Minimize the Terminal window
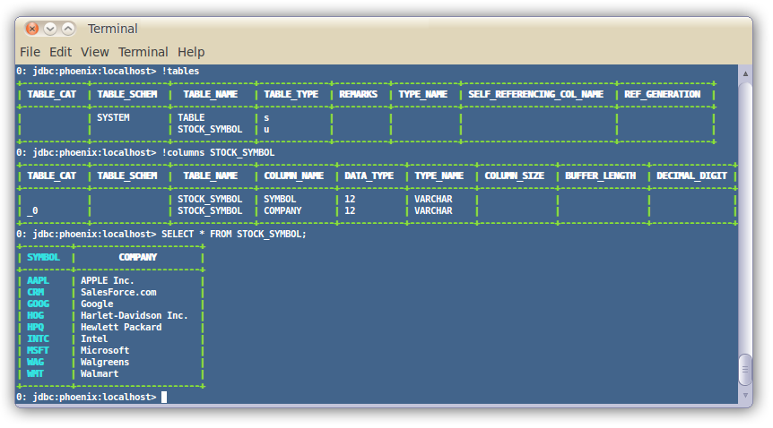The image size is (773, 428). (x=50, y=29)
